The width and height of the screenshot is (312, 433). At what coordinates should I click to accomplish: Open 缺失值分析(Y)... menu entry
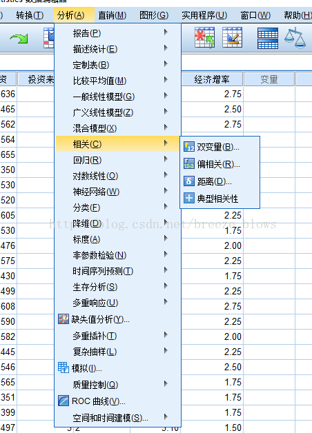118,319
